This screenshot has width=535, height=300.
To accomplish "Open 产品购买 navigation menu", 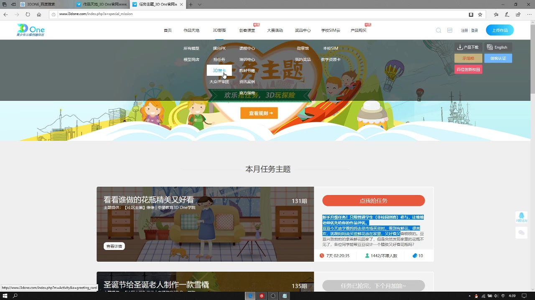I will [x=359, y=30].
